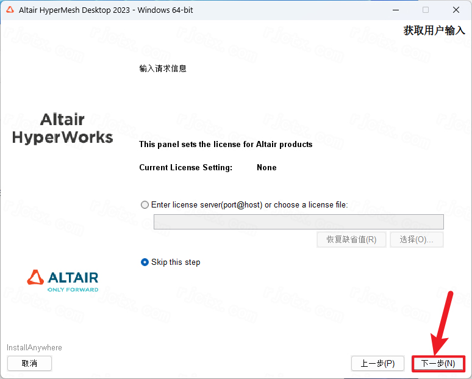Click the Current License Setting label
Image resolution: width=472 pixels, height=379 pixels.
point(185,167)
